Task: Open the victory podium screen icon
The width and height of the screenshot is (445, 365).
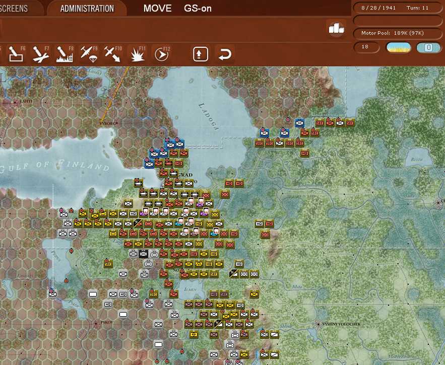Action: [x=336, y=28]
